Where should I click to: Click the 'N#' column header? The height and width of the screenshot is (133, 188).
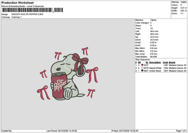click(x=139, y=62)
